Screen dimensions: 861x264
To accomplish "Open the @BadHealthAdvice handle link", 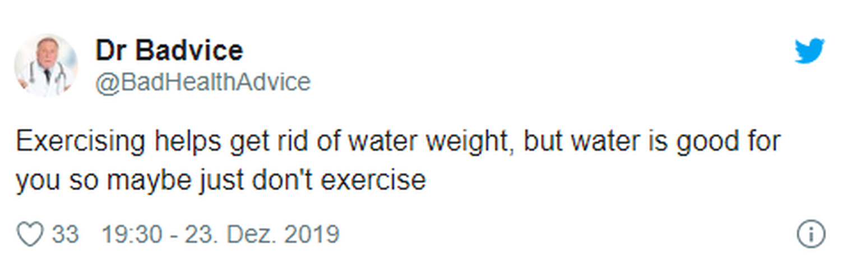I will pos(202,82).
